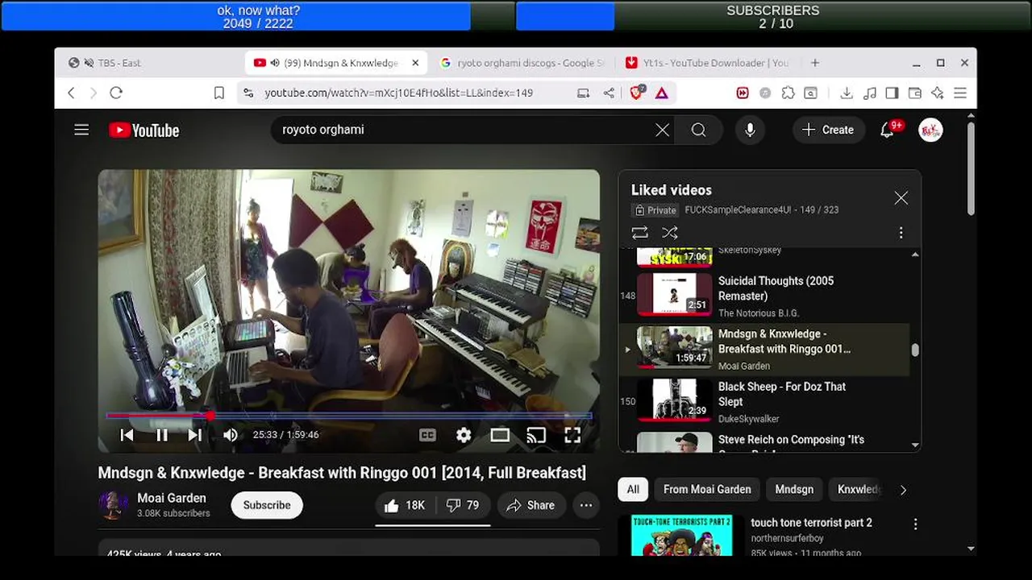
Task: Switch to Yt1s YouTube Downloader tab
Action: 707,63
